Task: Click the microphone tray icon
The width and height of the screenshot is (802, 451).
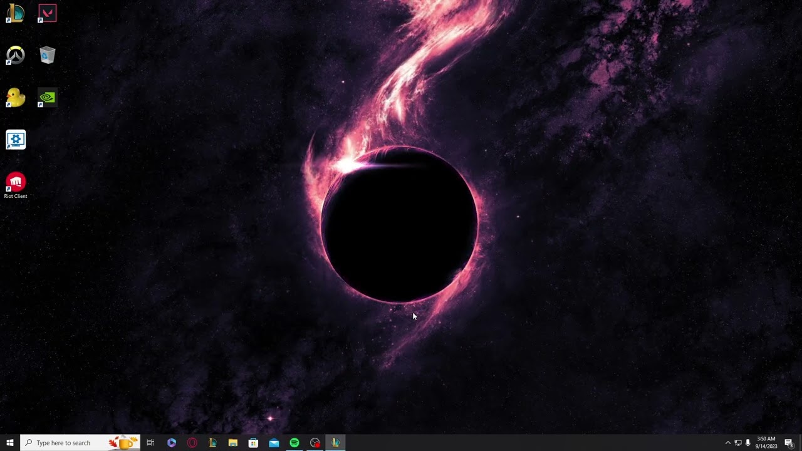Action: coord(748,443)
